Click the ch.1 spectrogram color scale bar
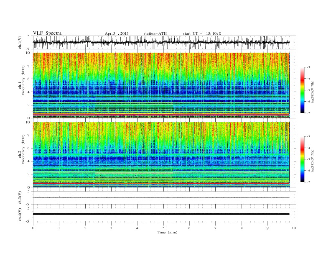 (x=302, y=90)
